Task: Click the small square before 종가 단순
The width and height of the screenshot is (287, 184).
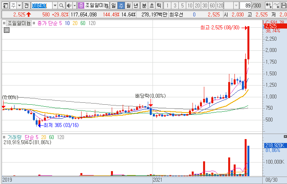Action: (x=34, y=23)
